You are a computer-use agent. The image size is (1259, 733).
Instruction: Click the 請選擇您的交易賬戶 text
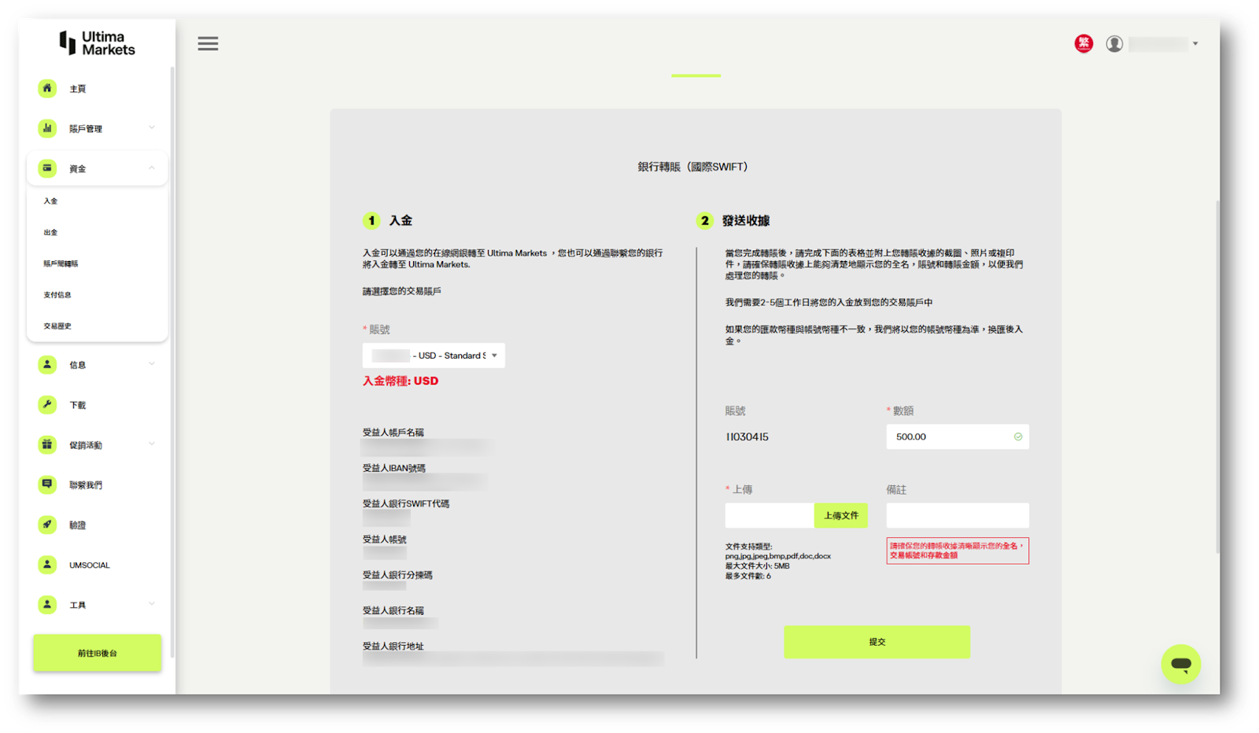click(x=402, y=291)
